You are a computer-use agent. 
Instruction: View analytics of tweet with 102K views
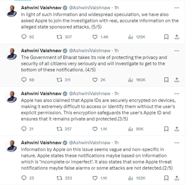(130, 178)
